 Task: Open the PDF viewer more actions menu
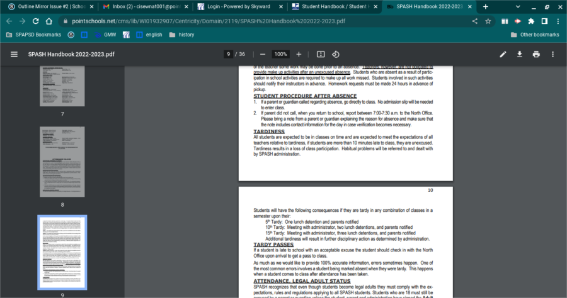pos(553,54)
